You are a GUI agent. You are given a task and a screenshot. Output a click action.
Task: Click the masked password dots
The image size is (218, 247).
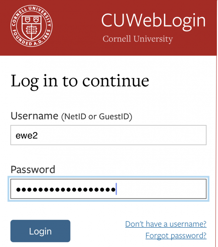click(x=65, y=189)
